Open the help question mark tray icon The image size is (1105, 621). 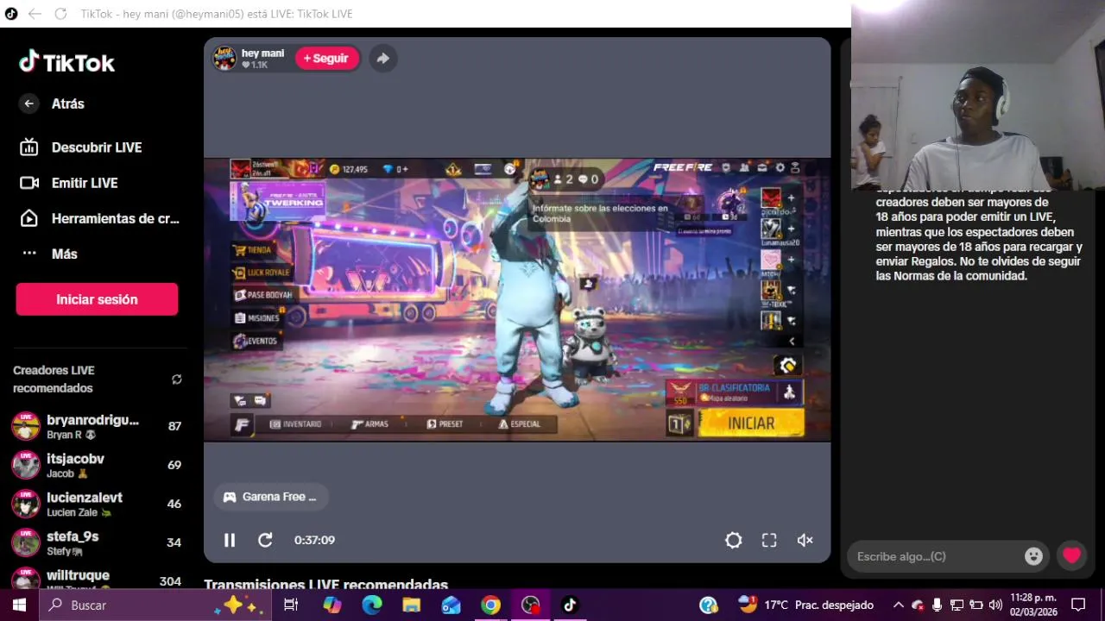click(x=708, y=605)
